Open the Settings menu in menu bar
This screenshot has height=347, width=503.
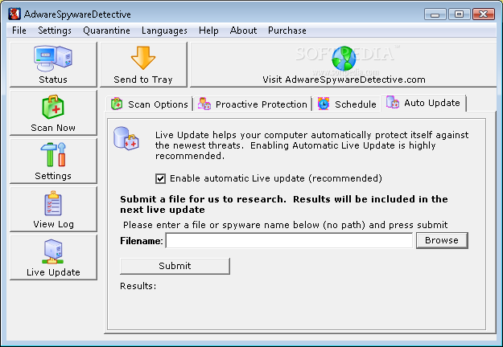click(x=55, y=31)
